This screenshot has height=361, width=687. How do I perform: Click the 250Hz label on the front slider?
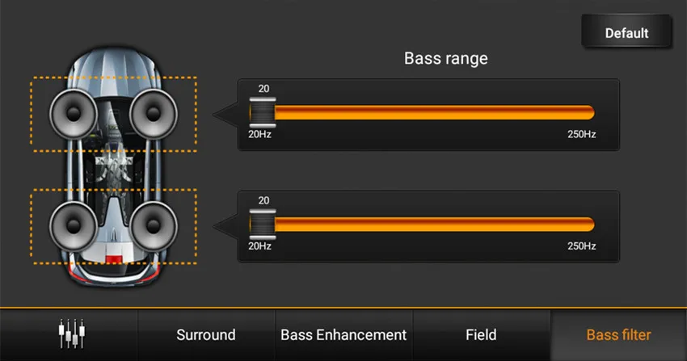point(581,134)
